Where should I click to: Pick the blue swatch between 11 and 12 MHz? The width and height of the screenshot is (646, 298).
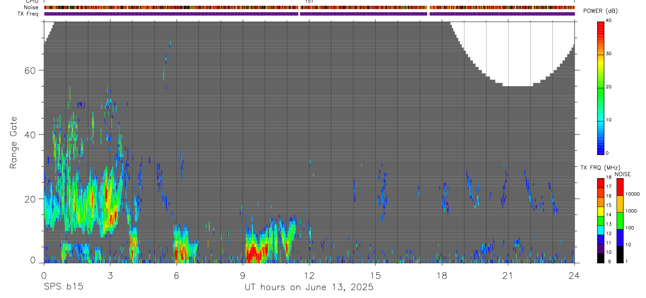point(600,239)
